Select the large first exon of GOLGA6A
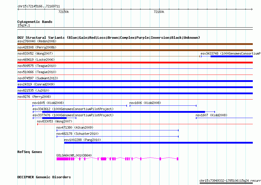The width and height of the screenshot is (261, 185). point(62,159)
